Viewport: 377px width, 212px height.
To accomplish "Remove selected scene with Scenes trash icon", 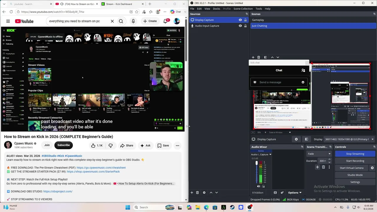I will click(x=259, y=57).
